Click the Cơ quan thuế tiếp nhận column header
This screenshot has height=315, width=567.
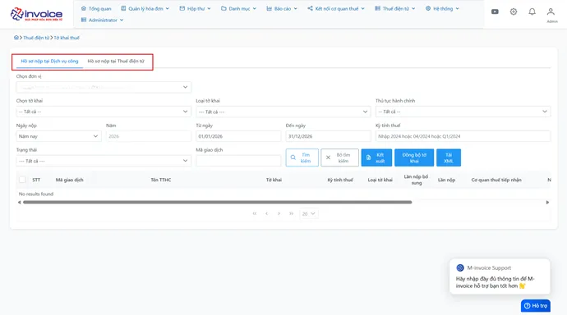(496, 180)
